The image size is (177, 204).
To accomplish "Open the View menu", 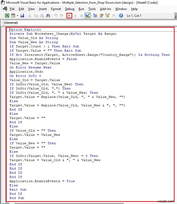I will coord(32,9).
